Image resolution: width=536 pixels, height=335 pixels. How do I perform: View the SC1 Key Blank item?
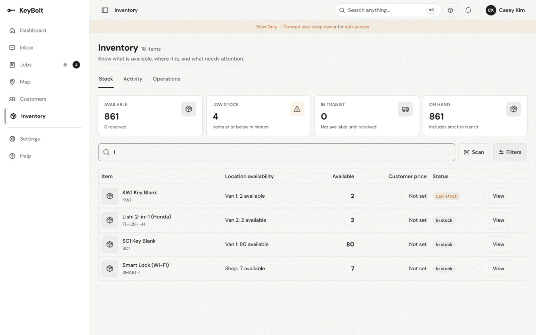498,244
